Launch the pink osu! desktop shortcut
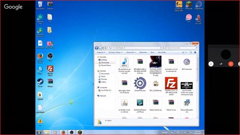 click(189, 18)
